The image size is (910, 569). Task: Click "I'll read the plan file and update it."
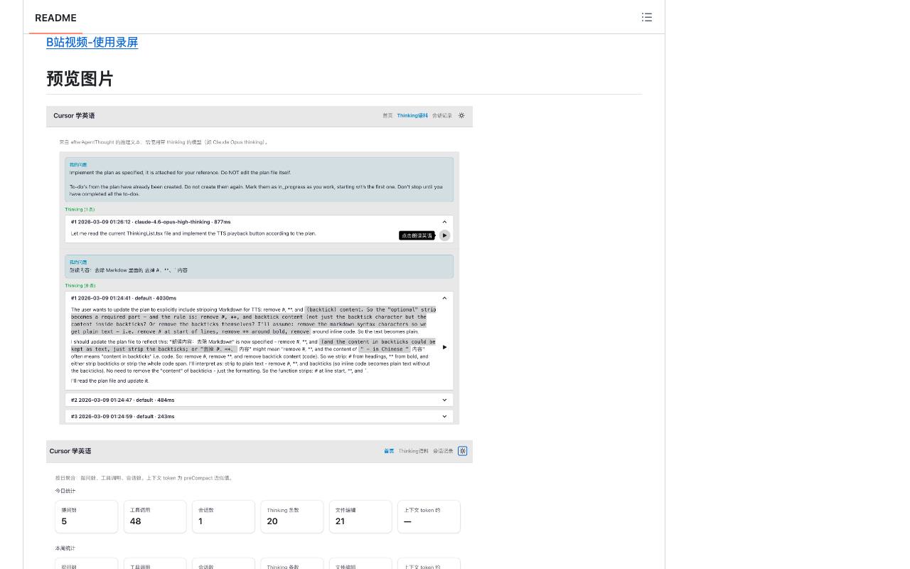(x=110, y=381)
